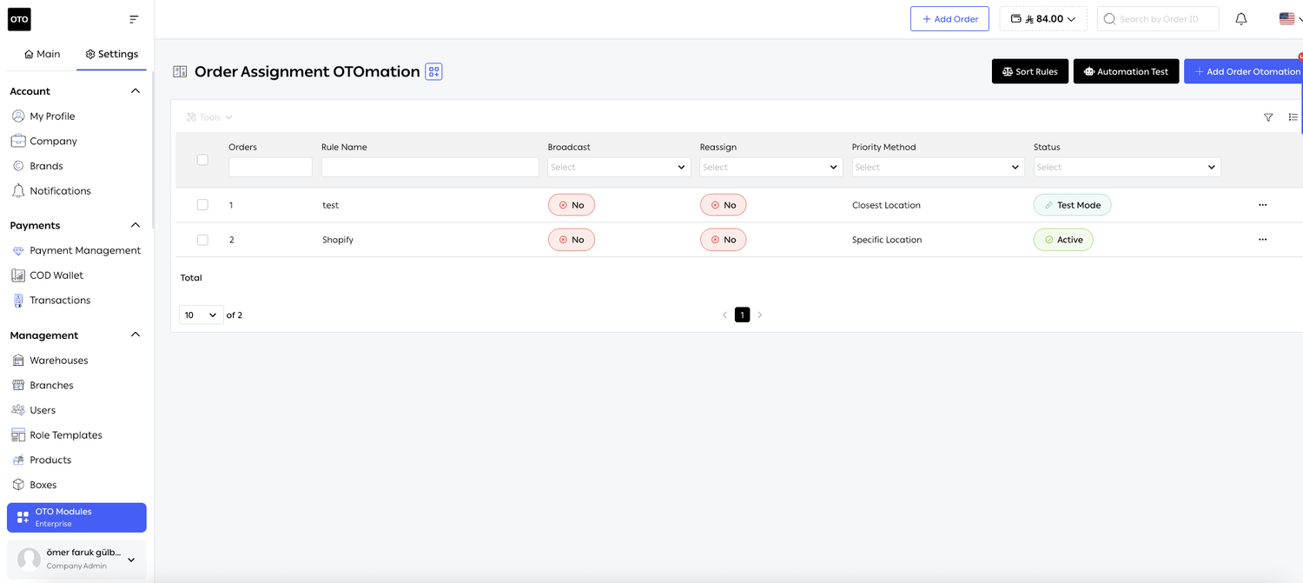Viewport: 1303px width, 583px height.
Task: Tick the checkbox for the Shopify rule
Action: click(202, 240)
